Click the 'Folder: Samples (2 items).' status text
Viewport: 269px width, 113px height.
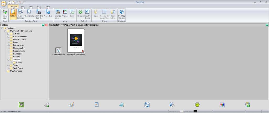[11, 111]
